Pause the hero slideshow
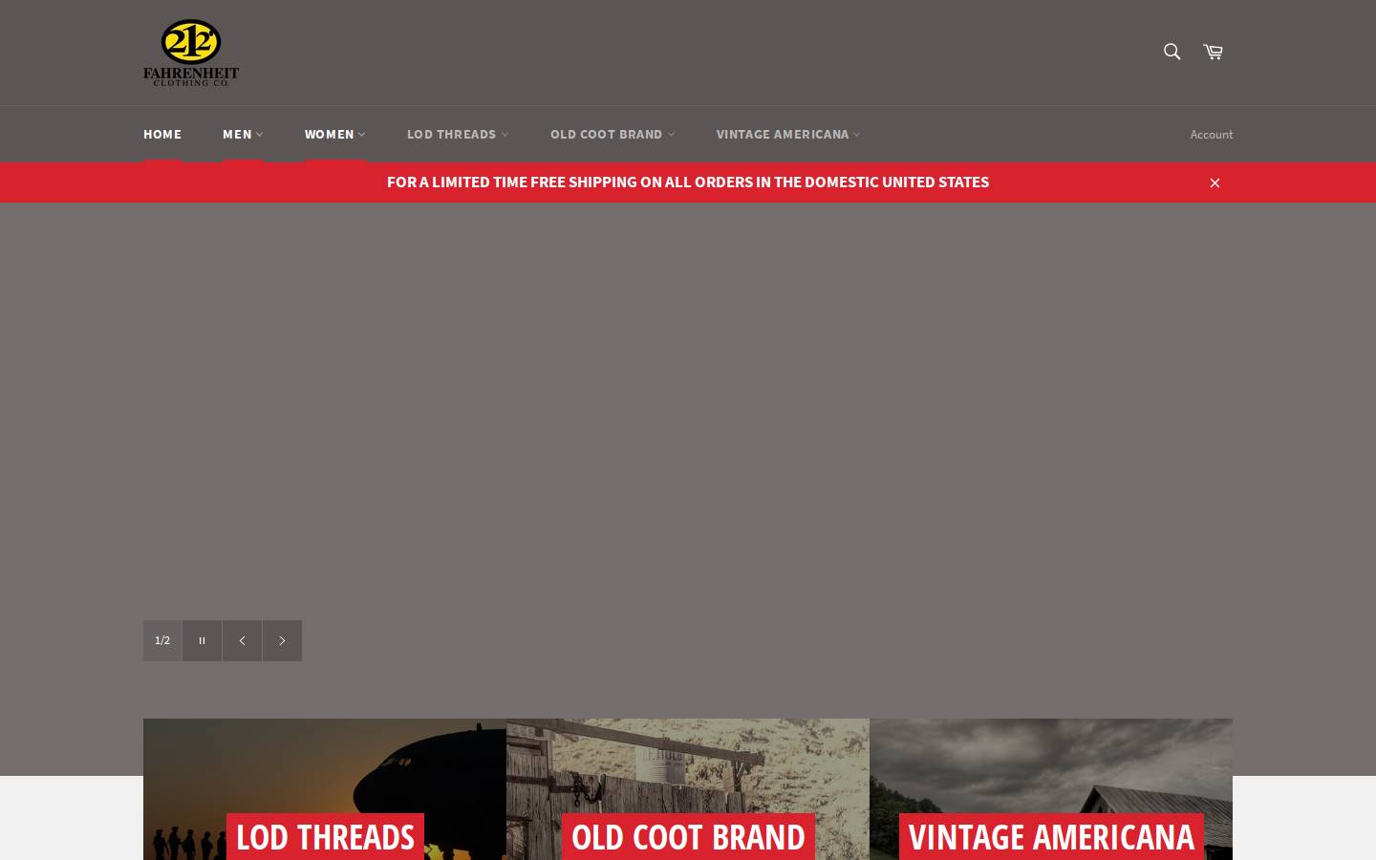1376x860 pixels. tap(202, 640)
